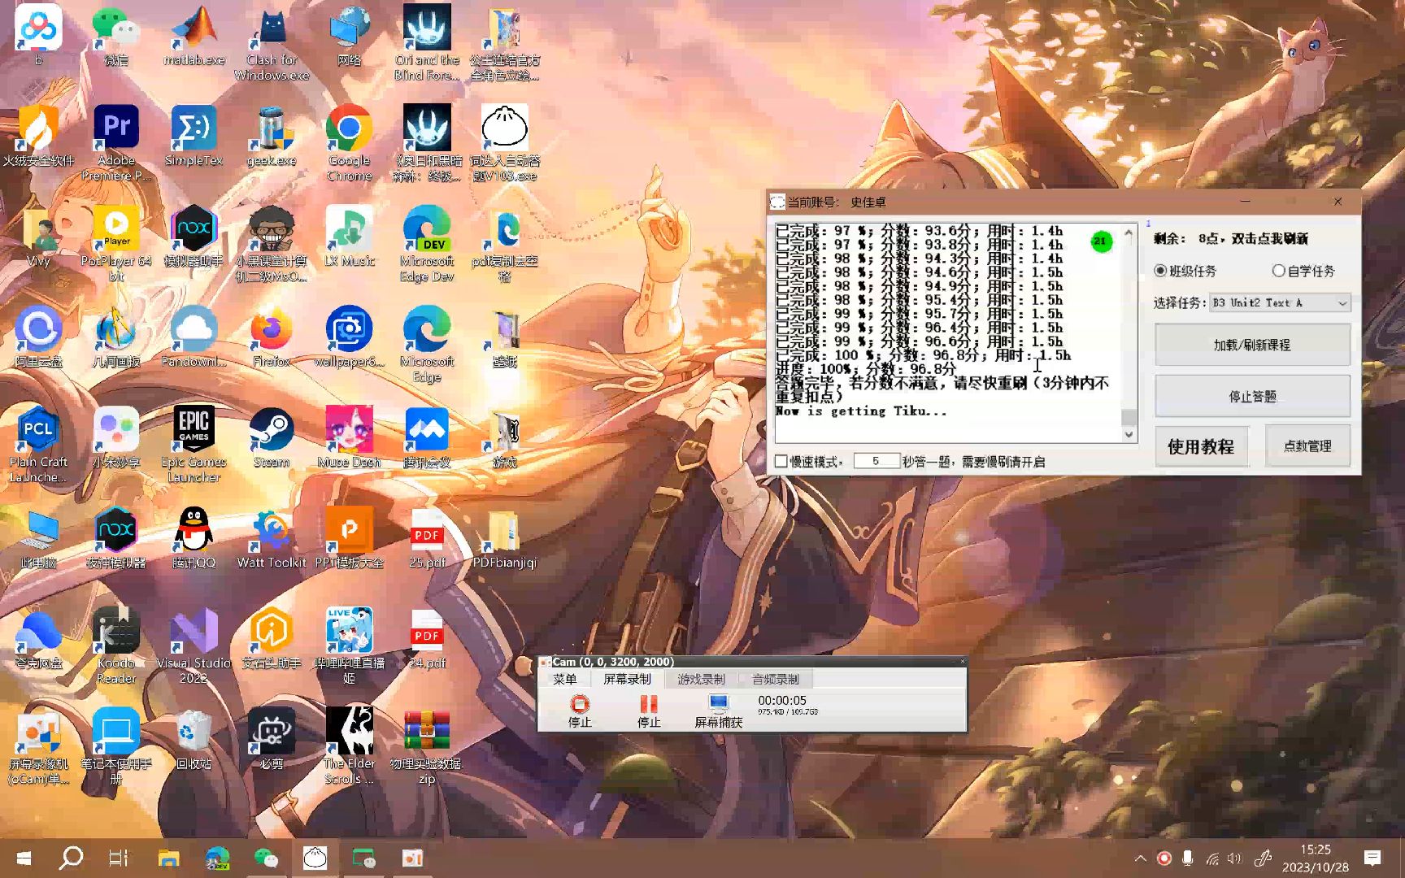The width and height of the screenshot is (1405, 878).
Task: Open Adobe Premiere Pro desktop icon
Action: click(x=116, y=143)
